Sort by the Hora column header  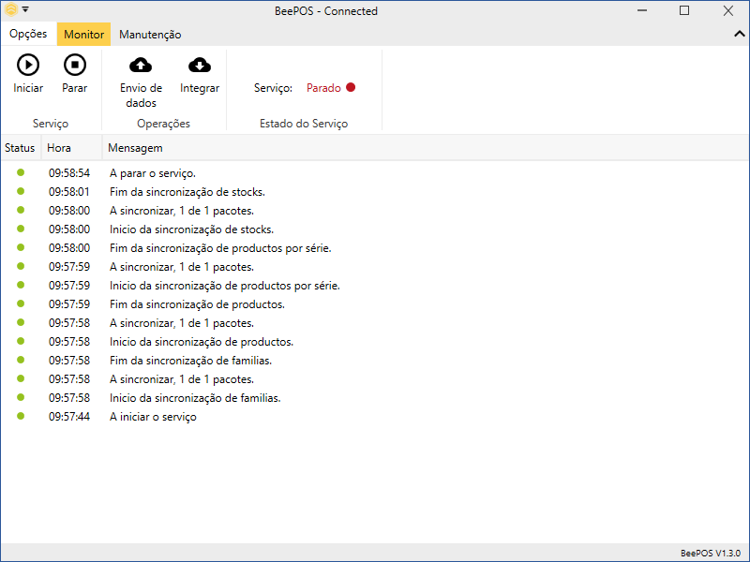point(59,148)
